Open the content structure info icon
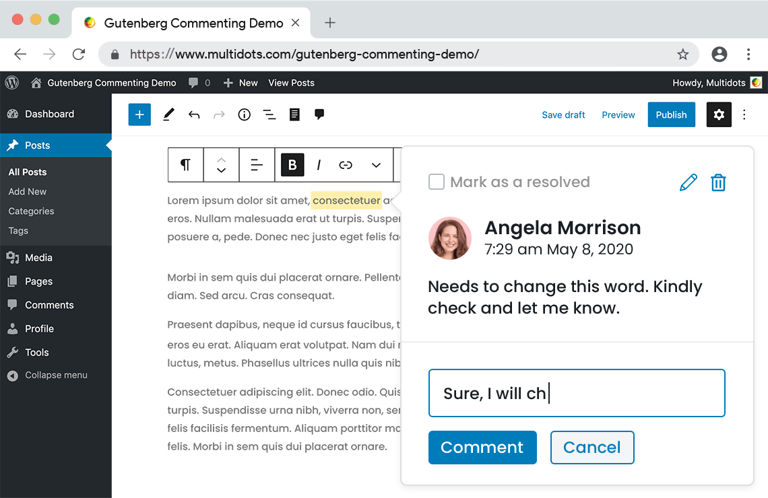This screenshot has height=498, width=768. point(245,115)
